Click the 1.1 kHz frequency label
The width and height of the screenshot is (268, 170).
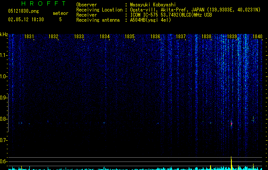tap(3, 55)
